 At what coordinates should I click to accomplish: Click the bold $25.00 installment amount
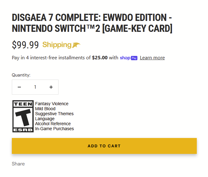tap(100, 58)
